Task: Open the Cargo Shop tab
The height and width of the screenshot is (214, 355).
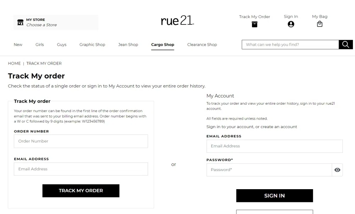Action: click(x=162, y=44)
